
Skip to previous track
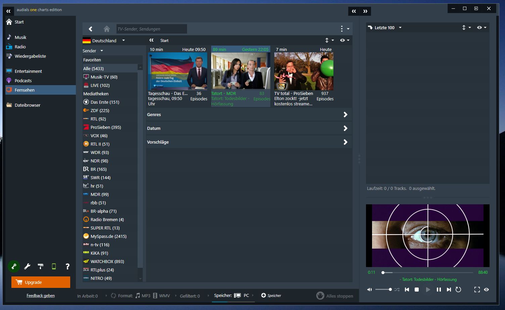(x=407, y=290)
